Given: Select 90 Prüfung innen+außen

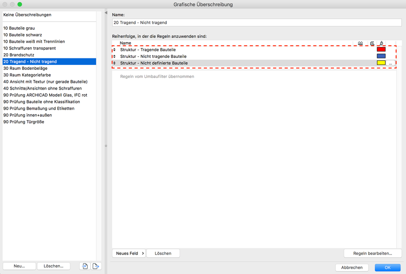Looking at the screenshot, I should pos(50,115).
